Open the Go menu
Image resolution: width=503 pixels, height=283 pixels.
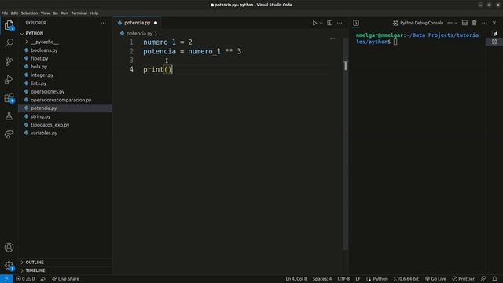[x=55, y=13]
